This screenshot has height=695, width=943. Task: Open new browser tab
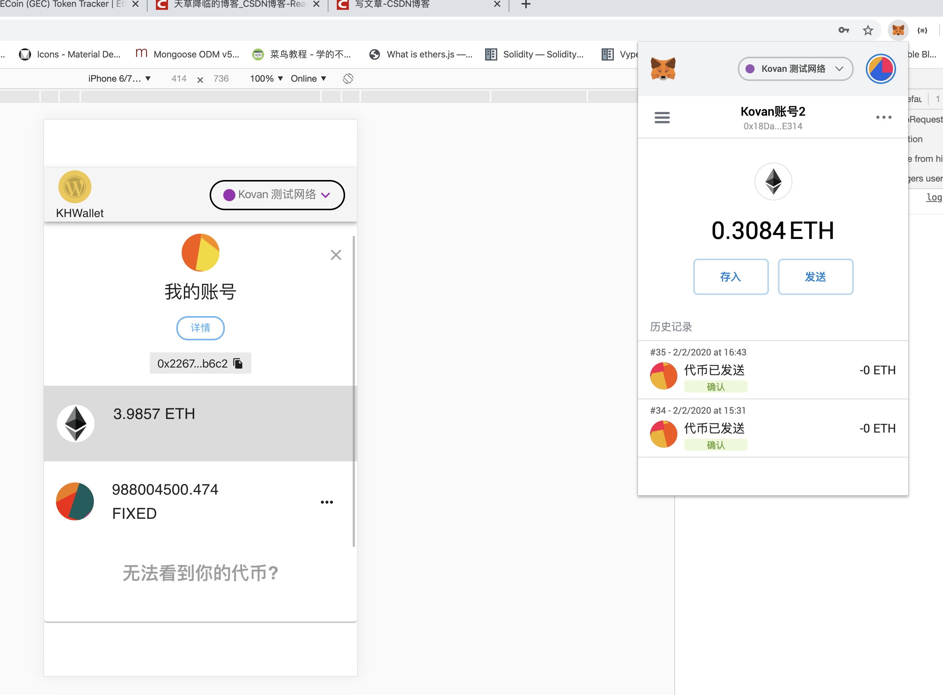coord(526,5)
